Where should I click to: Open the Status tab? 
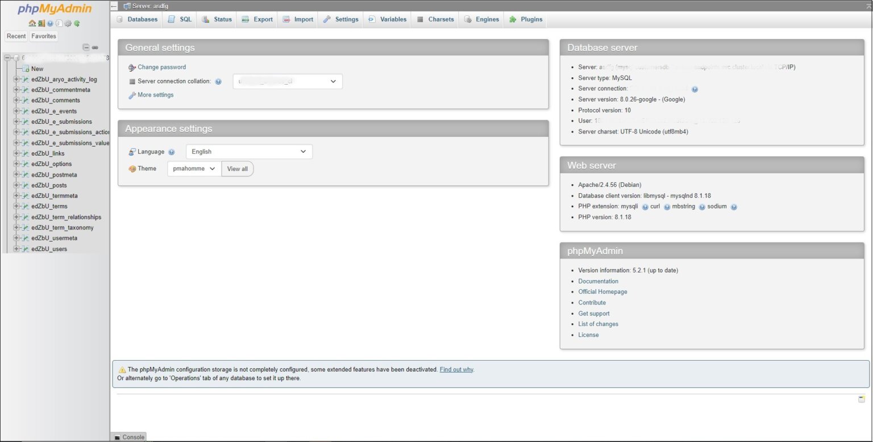(216, 19)
